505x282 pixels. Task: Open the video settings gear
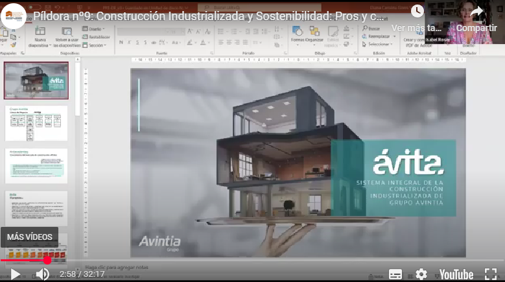coord(421,274)
